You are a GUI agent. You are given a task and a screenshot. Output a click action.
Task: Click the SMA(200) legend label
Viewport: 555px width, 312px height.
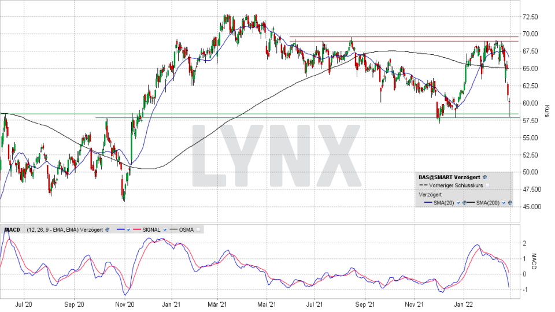(x=488, y=203)
